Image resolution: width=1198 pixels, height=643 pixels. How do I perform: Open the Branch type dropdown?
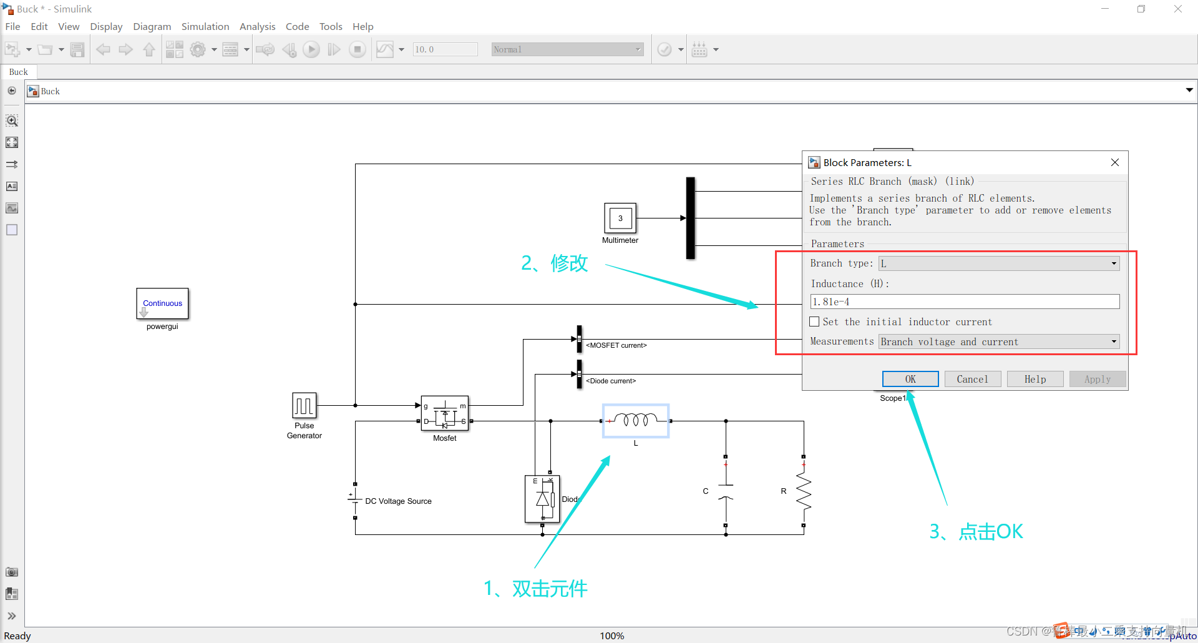click(x=999, y=263)
